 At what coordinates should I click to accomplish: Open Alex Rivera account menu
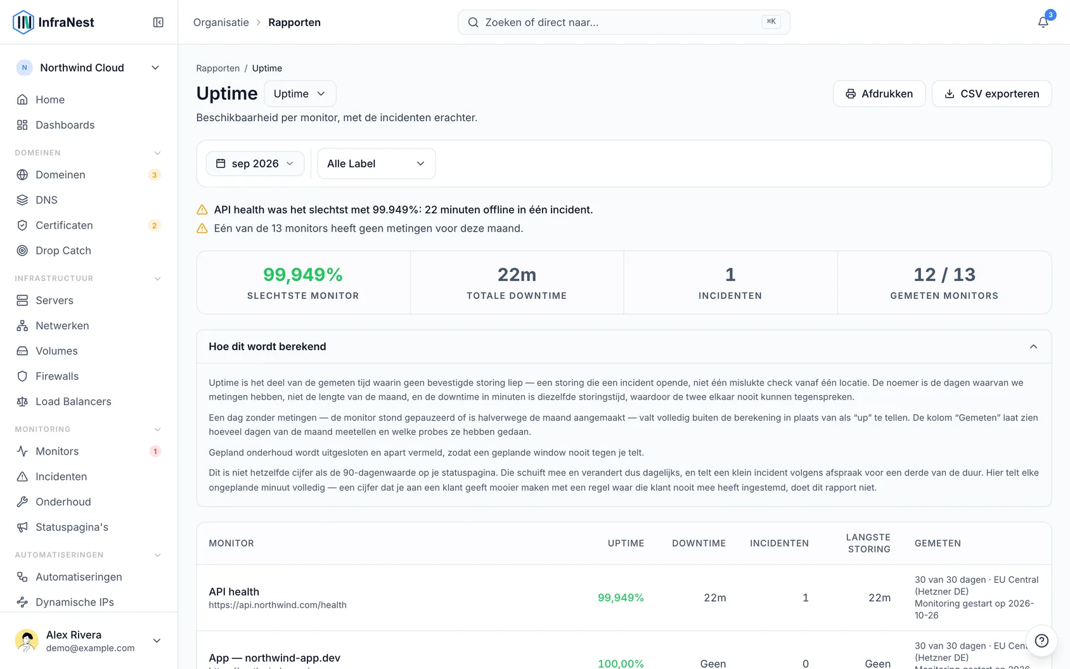(89, 640)
